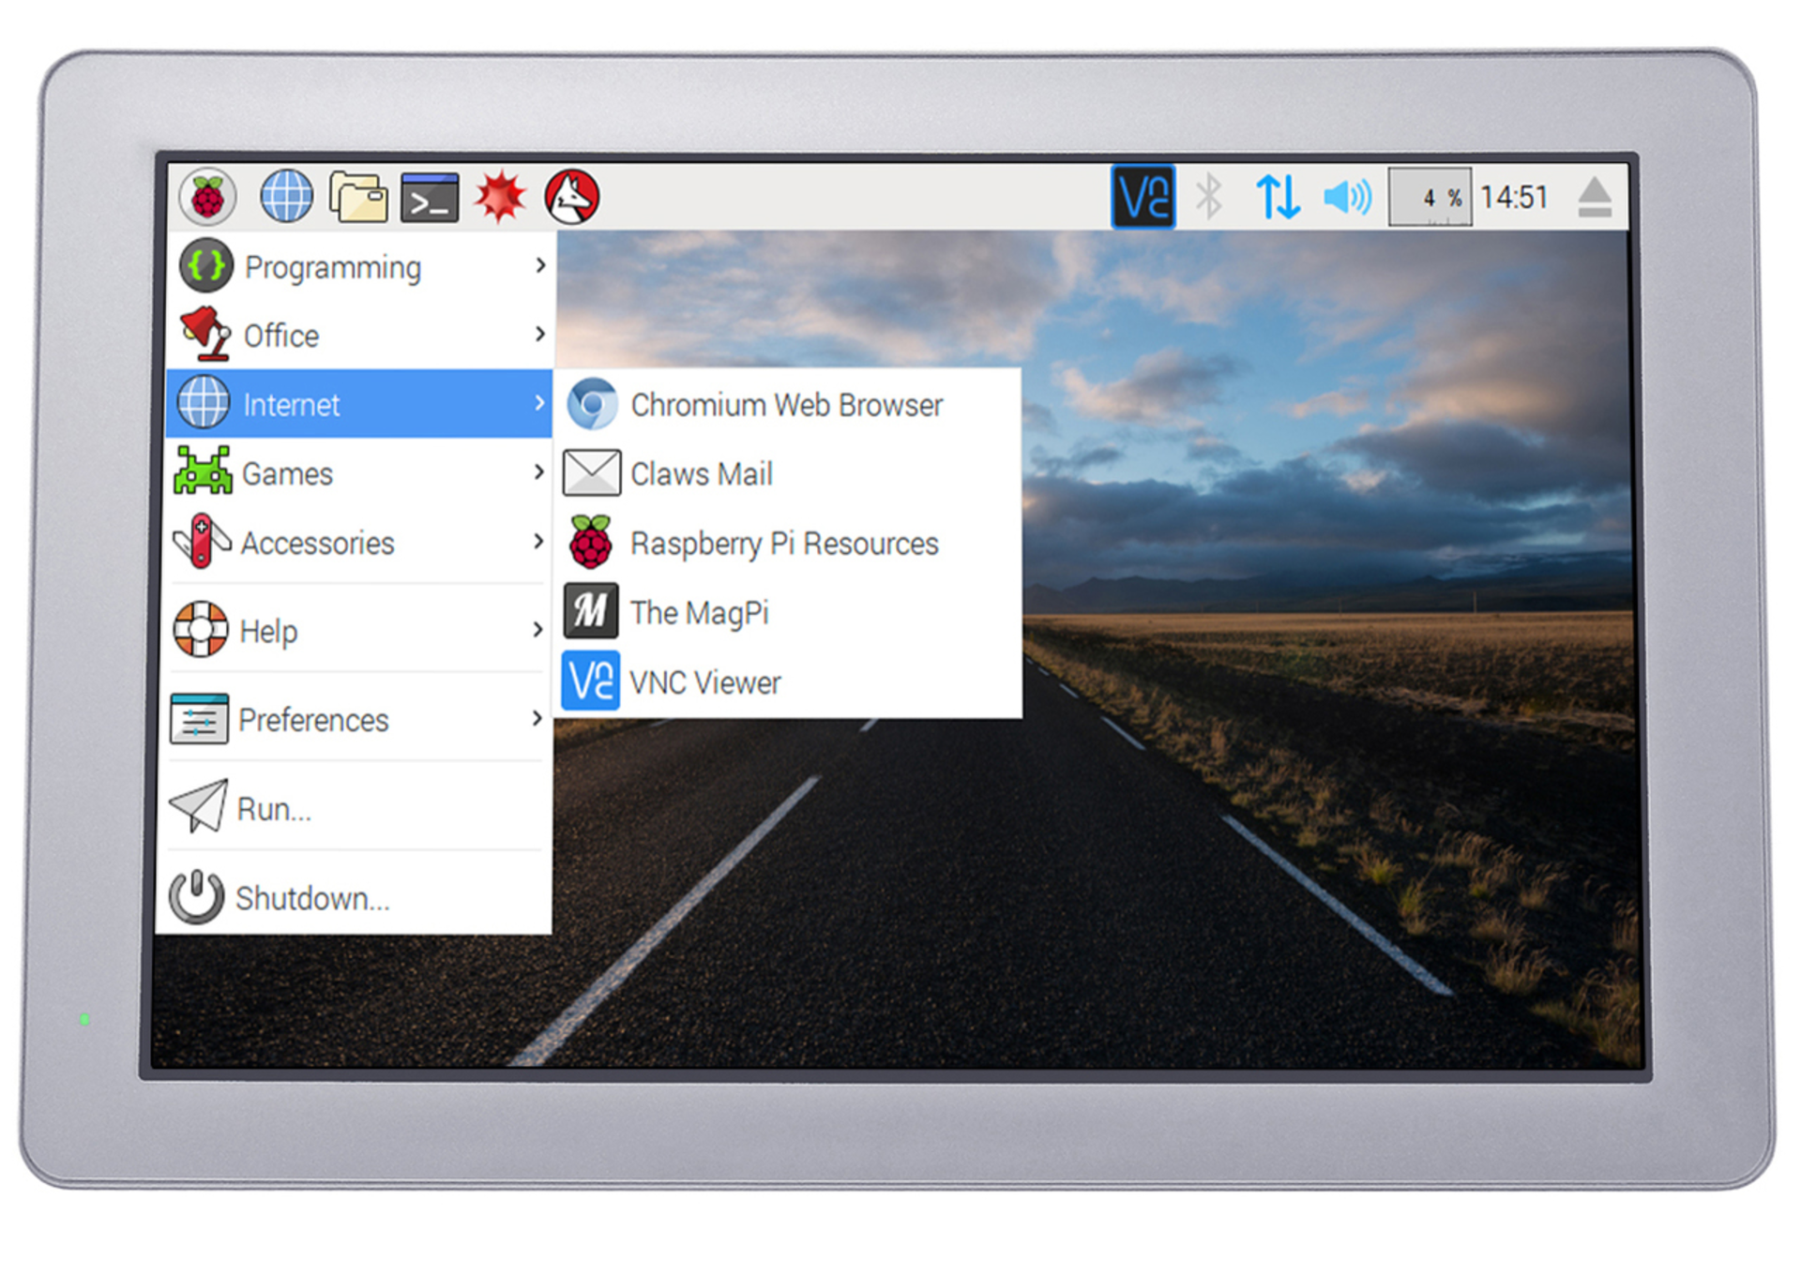This screenshot has height=1273, width=1801.
Task: Click the Raspberry Pi menu icon
Action: click(207, 198)
